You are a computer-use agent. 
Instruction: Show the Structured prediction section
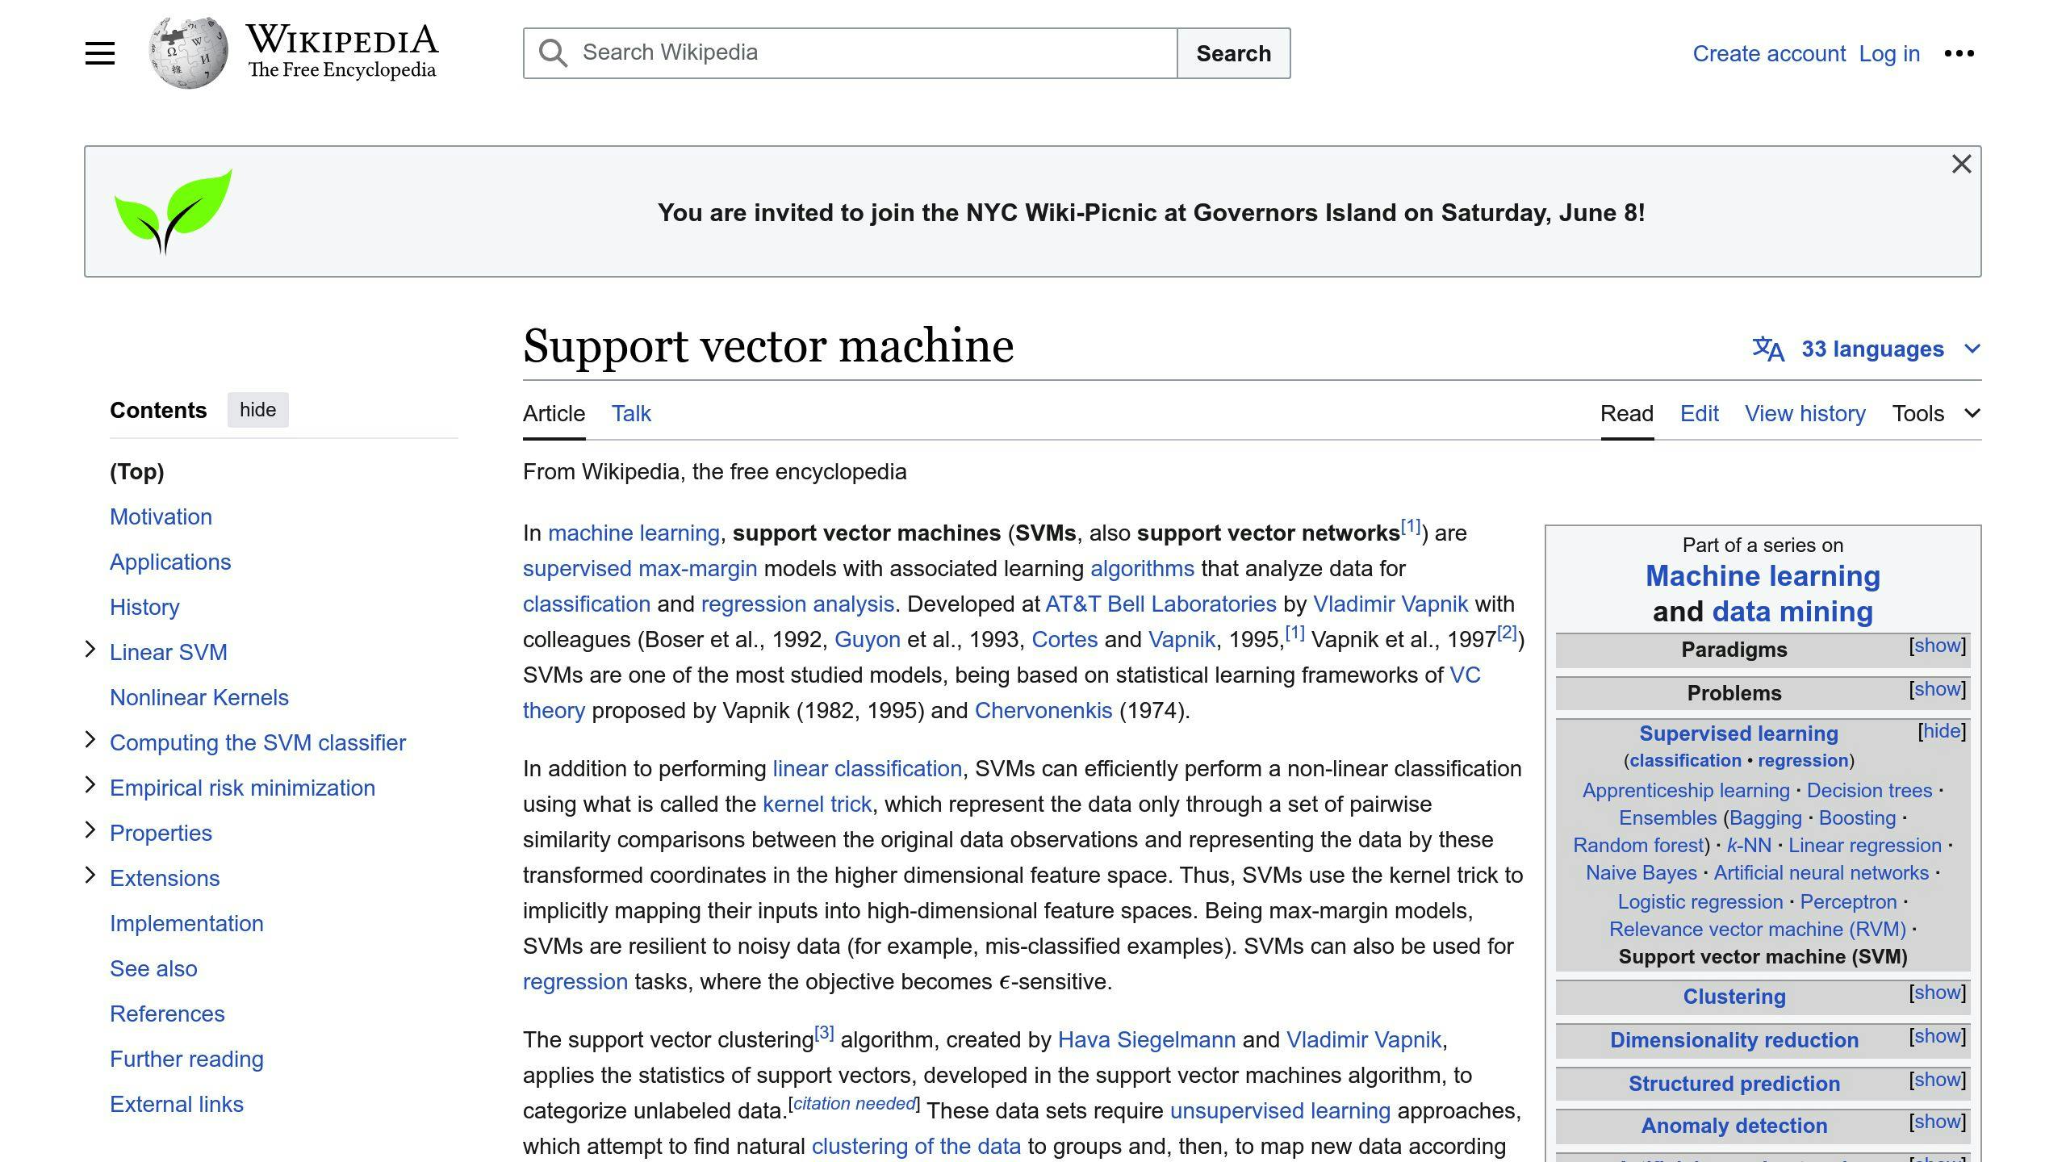(x=1937, y=1080)
